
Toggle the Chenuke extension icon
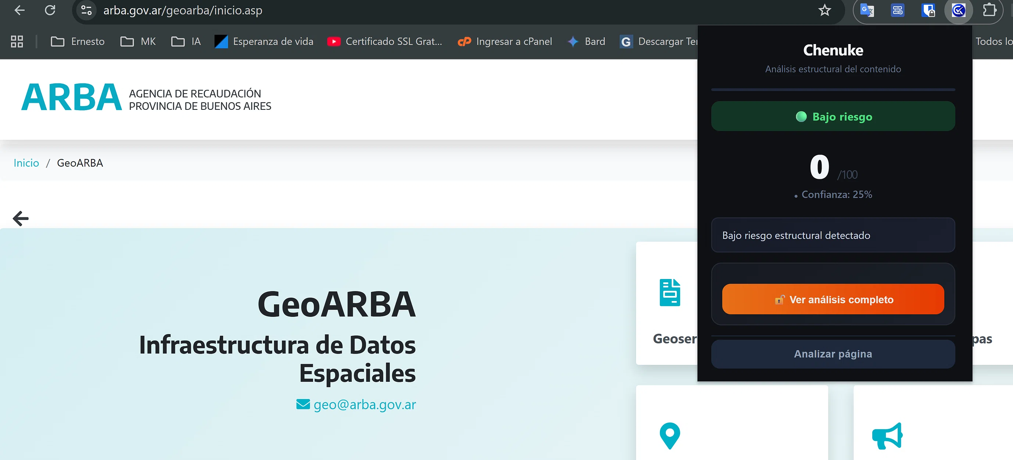pos(958,10)
